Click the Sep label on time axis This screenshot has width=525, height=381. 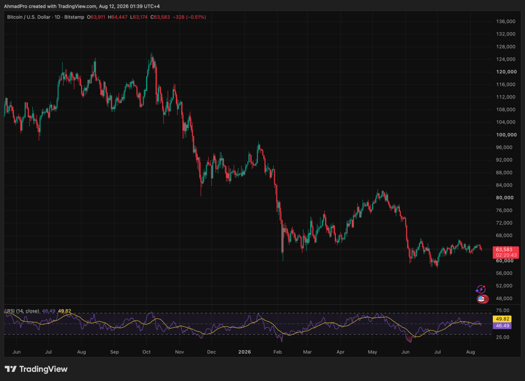coord(114,352)
